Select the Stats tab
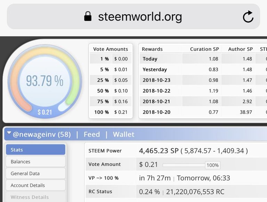The width and height of the screenshot is (267, 202). 35,150
